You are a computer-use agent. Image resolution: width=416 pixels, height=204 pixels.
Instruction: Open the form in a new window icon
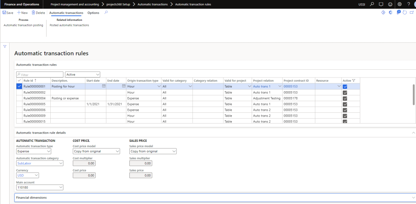[x=411, y=13]
